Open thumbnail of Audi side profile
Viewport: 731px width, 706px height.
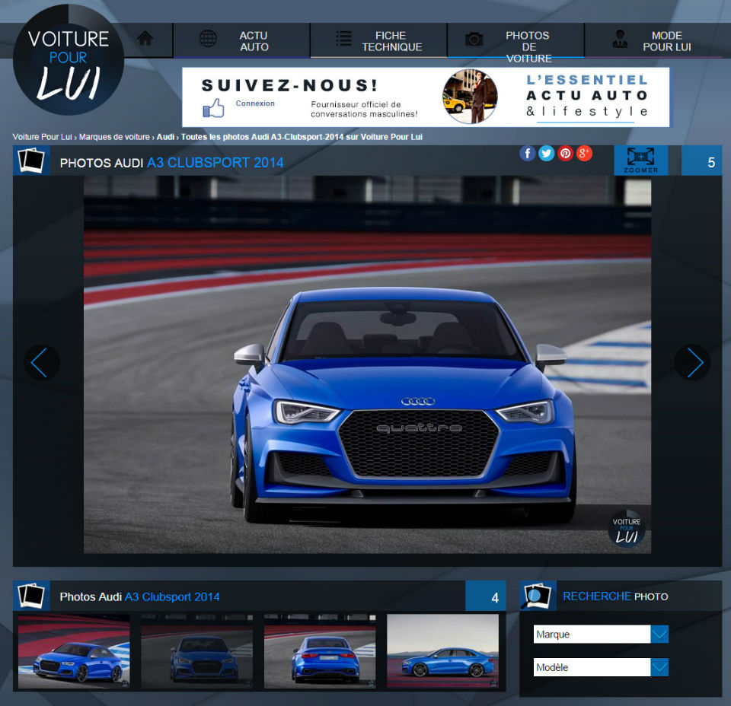click(x=443, y=651)
